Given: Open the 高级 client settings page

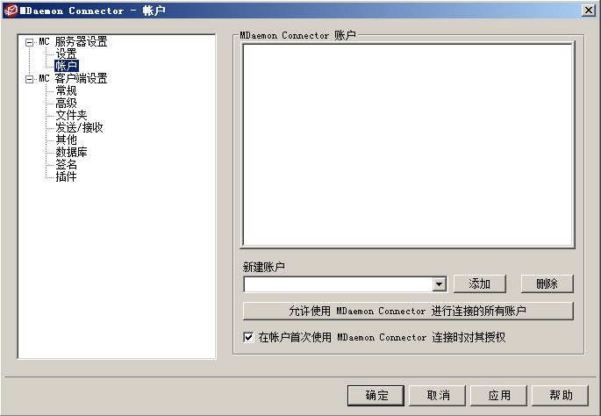Looking at the screenshot, I should pyautogui.click(x=66, y=104).
